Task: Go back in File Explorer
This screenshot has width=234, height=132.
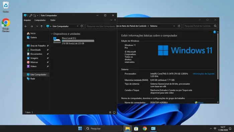Action: [26, 26]
